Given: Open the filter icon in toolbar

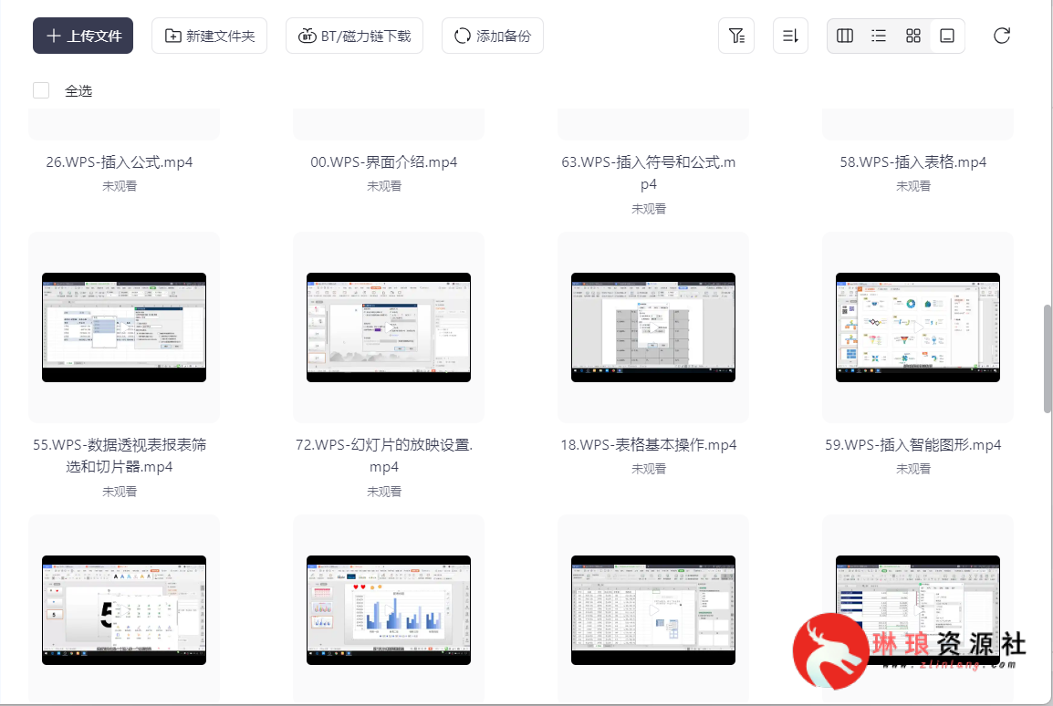Looking at the screenshot, I should point(736,36).
